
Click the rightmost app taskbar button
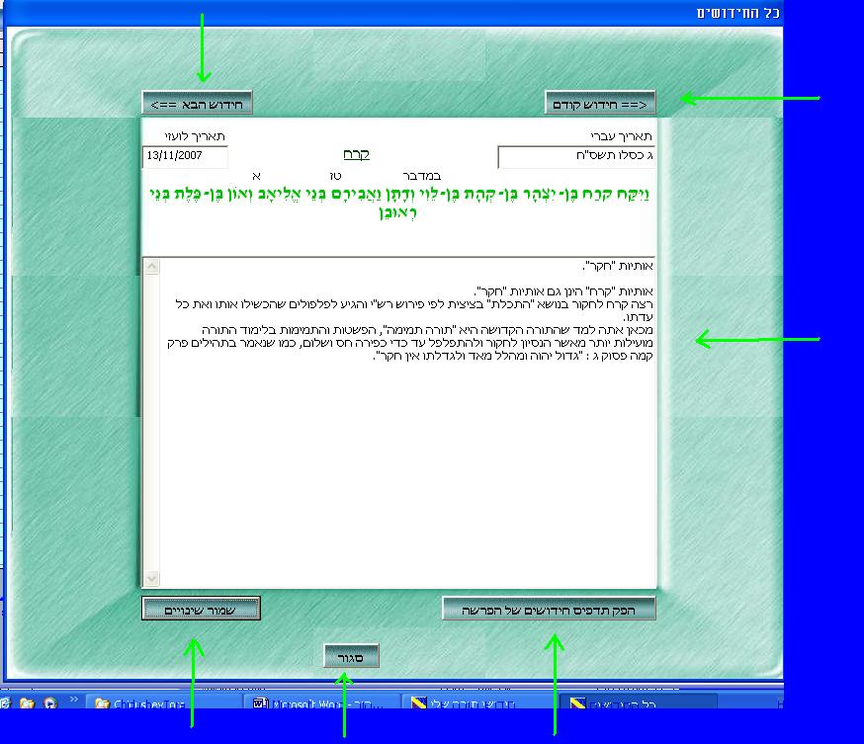[640, 703]
